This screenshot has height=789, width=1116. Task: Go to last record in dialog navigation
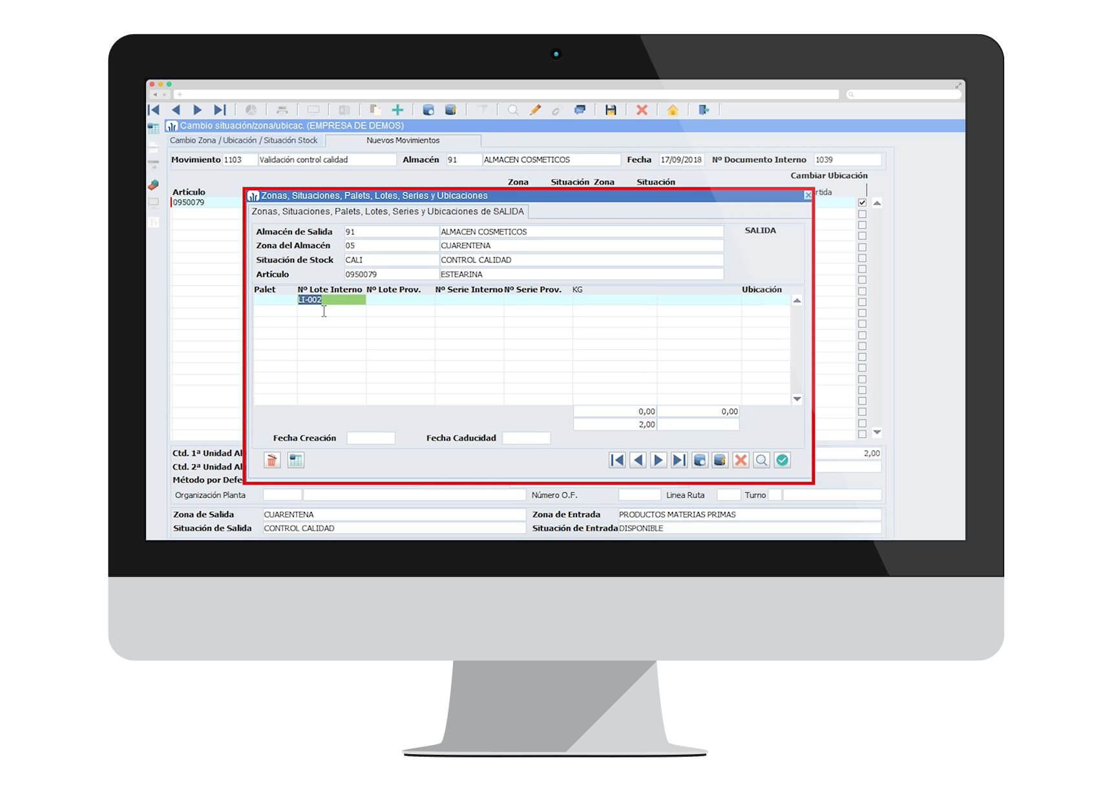679,460
